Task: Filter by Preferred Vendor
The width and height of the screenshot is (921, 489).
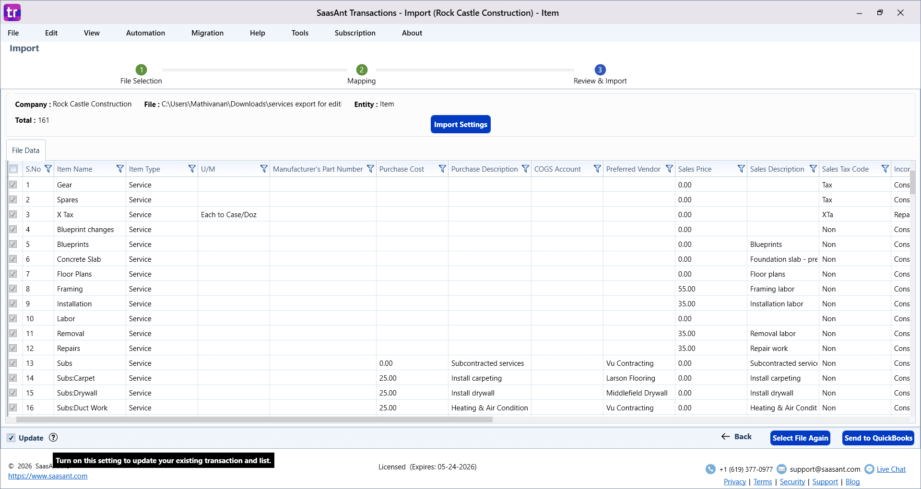Action: pos(669,169)
